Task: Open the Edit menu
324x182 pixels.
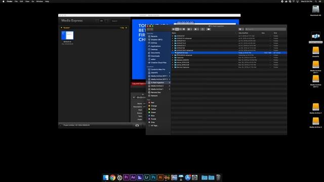Action: (21, 2)
